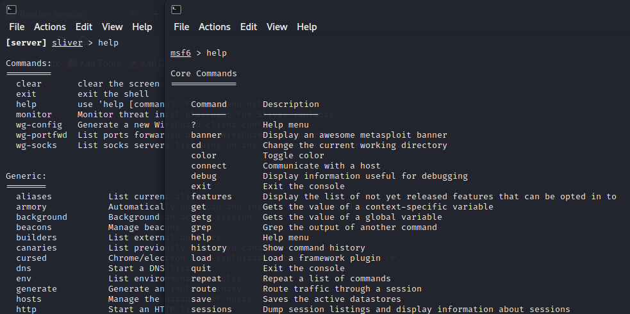The height and width of the screenshot is (314, 630).
Task: Click the 'beacons' command in sliver
Action: click(x=34, y=227)
